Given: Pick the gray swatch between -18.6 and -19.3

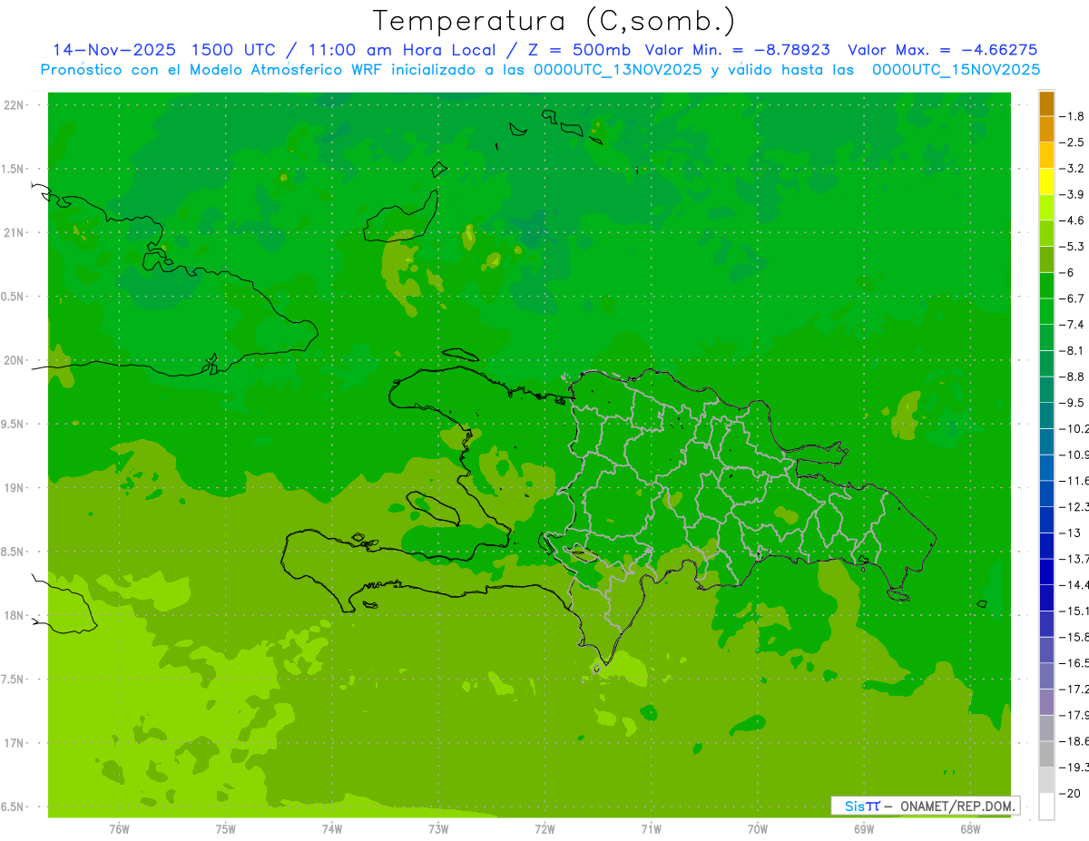Looking at the screenshot, I should (1046, 754).
